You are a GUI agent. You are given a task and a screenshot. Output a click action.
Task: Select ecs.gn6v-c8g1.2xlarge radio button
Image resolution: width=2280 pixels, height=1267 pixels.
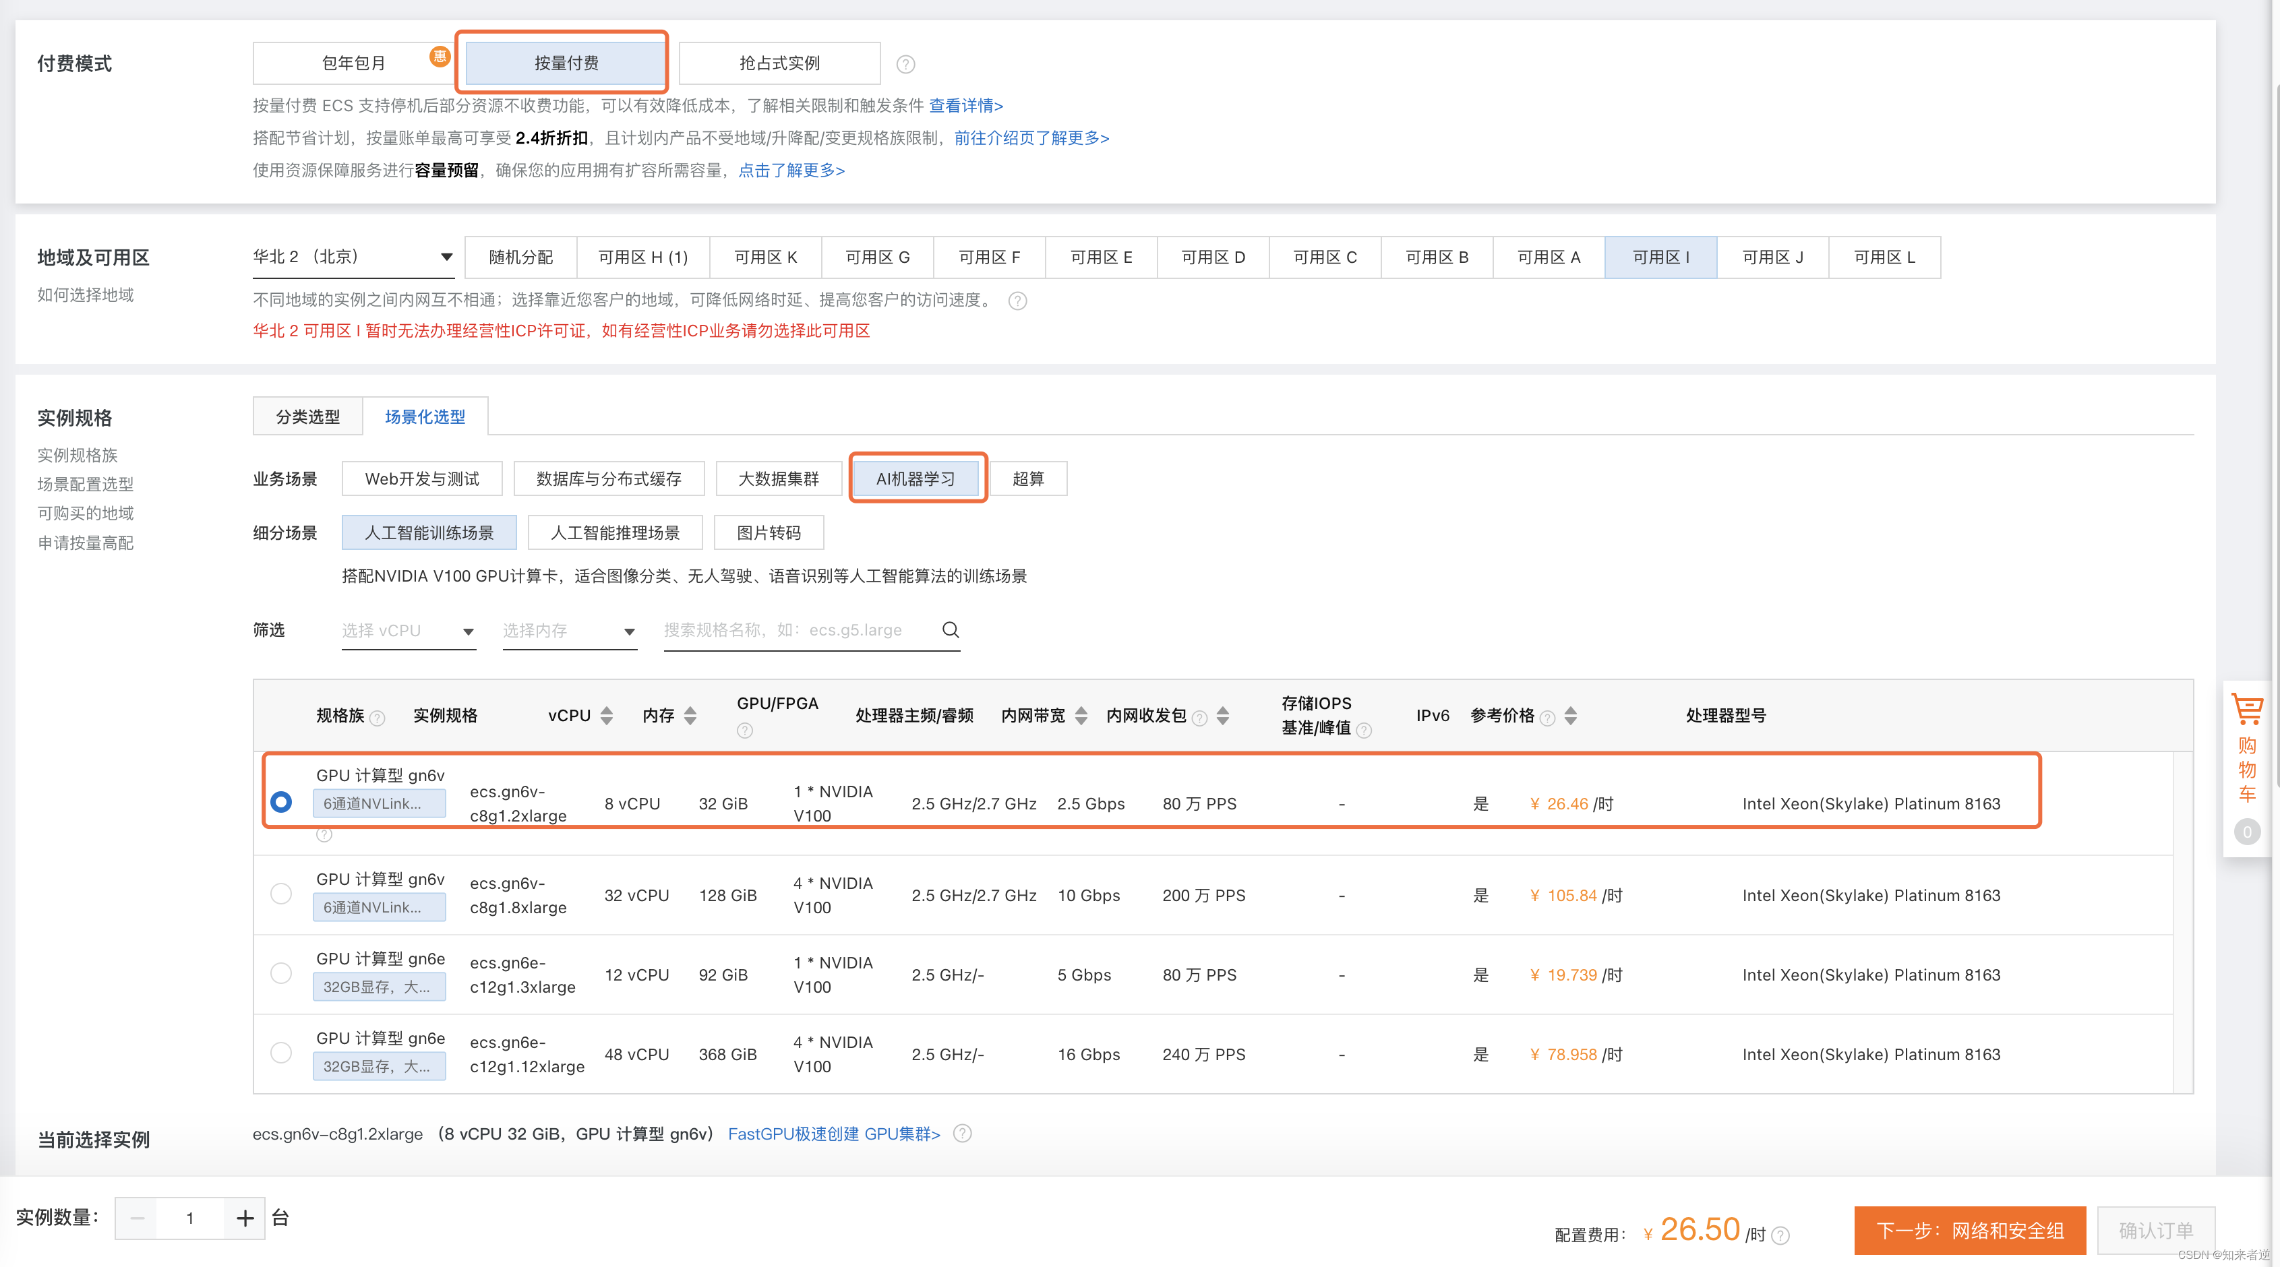(280, 803)
